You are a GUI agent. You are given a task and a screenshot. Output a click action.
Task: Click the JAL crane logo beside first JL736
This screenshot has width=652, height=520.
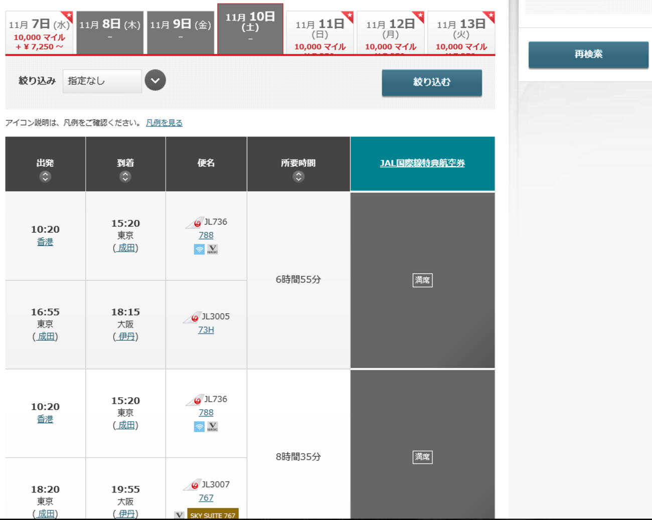click(195, 223)
